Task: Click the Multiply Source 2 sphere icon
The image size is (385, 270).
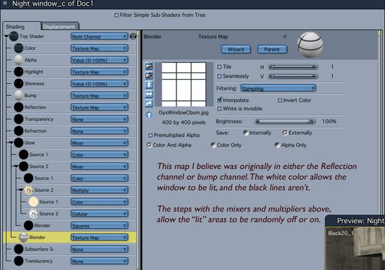Action: [x=28, y=190]
